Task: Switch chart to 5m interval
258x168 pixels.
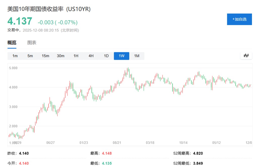Action: 30,56
